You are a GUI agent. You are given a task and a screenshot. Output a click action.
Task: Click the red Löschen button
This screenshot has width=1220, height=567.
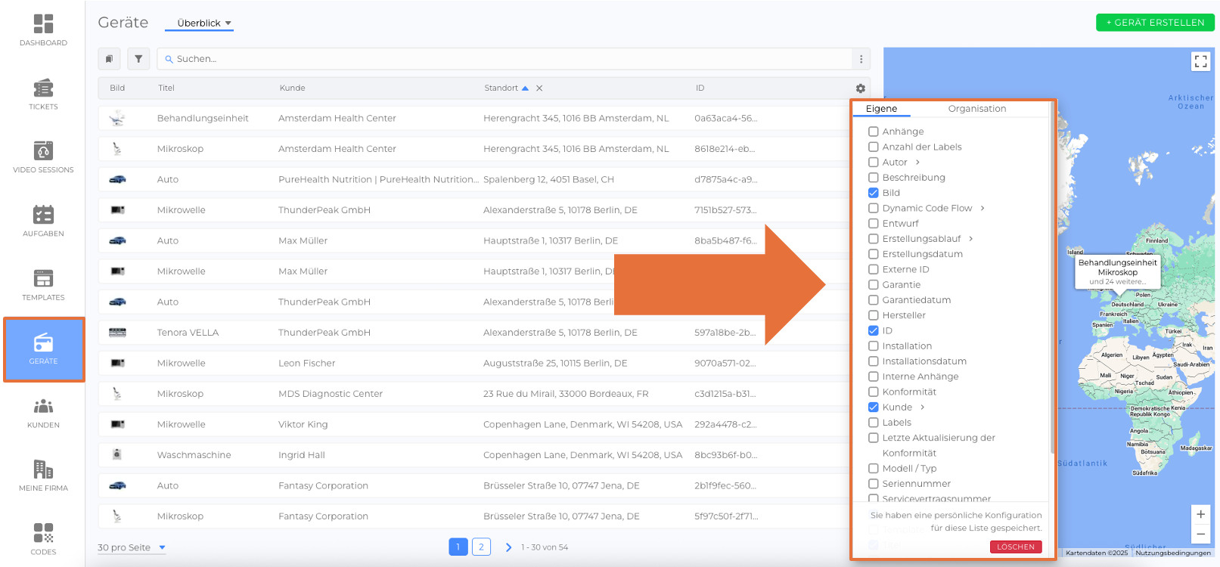tap(1015, 547)
